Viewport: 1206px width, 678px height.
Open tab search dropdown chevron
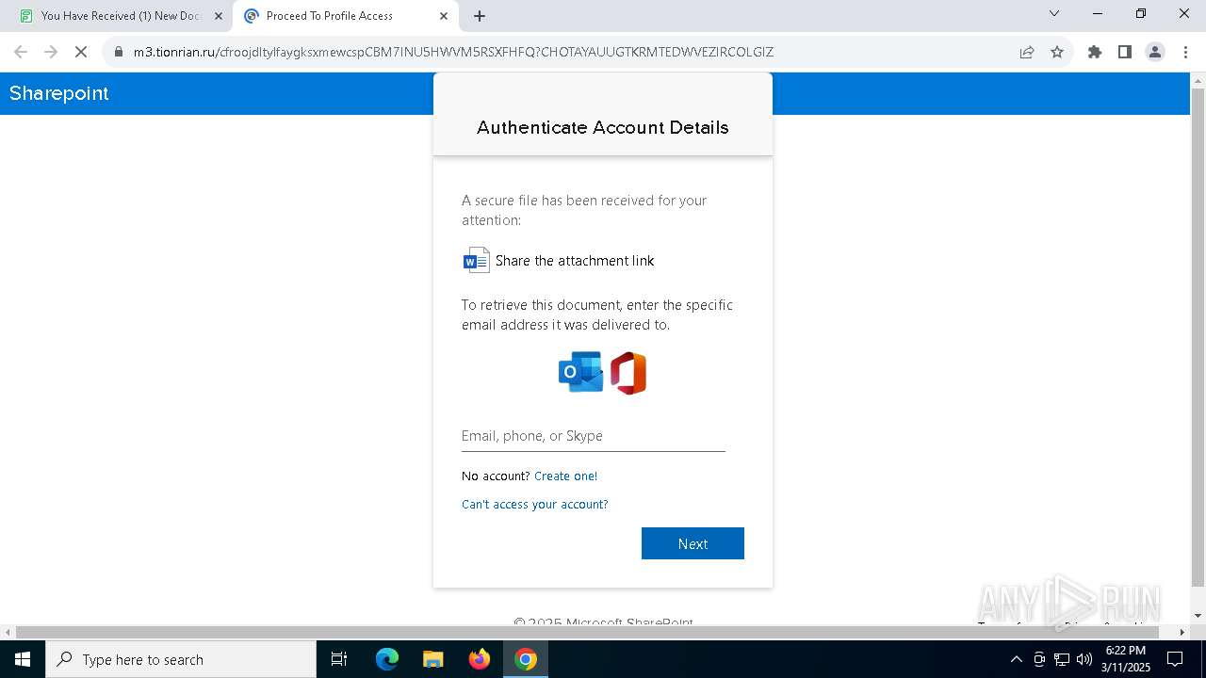click(1054, 13)
